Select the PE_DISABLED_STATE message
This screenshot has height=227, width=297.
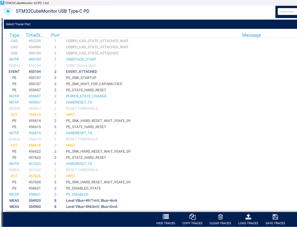pyautogui.click(x=83, y=188)
